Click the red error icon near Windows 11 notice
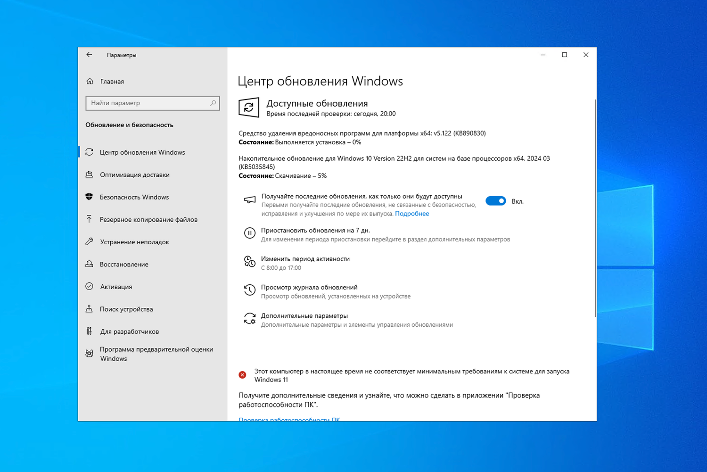Screen dimensions: 707x472 point(242,375)
